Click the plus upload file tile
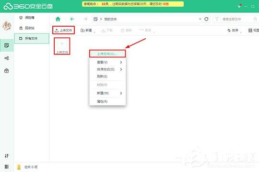This screenshot has height=172, width=259. tap(62, 46)
